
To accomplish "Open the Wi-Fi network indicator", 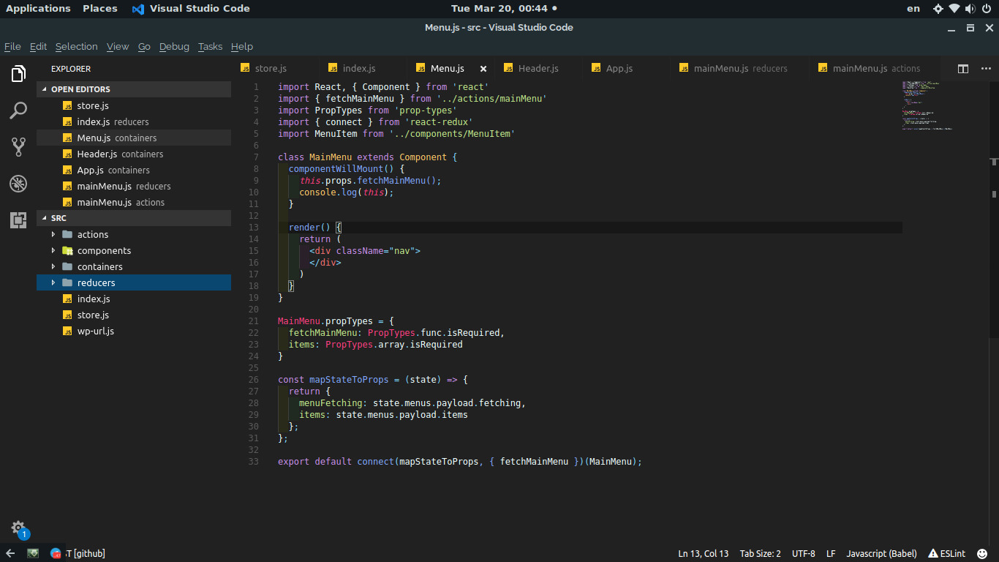I will [x=954, y=9].
